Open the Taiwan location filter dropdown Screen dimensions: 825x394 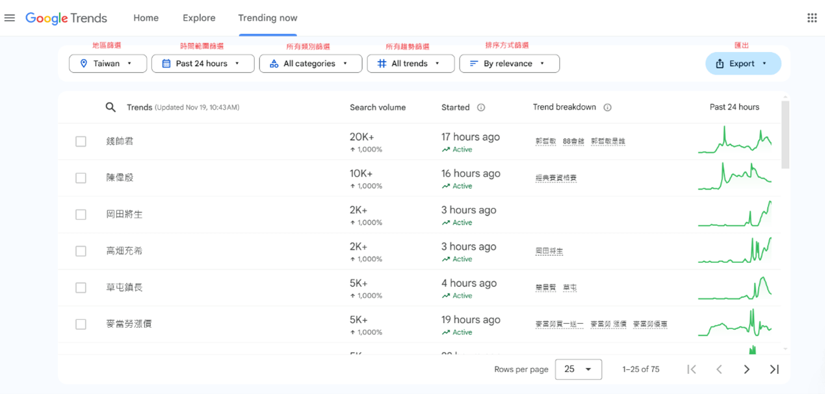107,64
